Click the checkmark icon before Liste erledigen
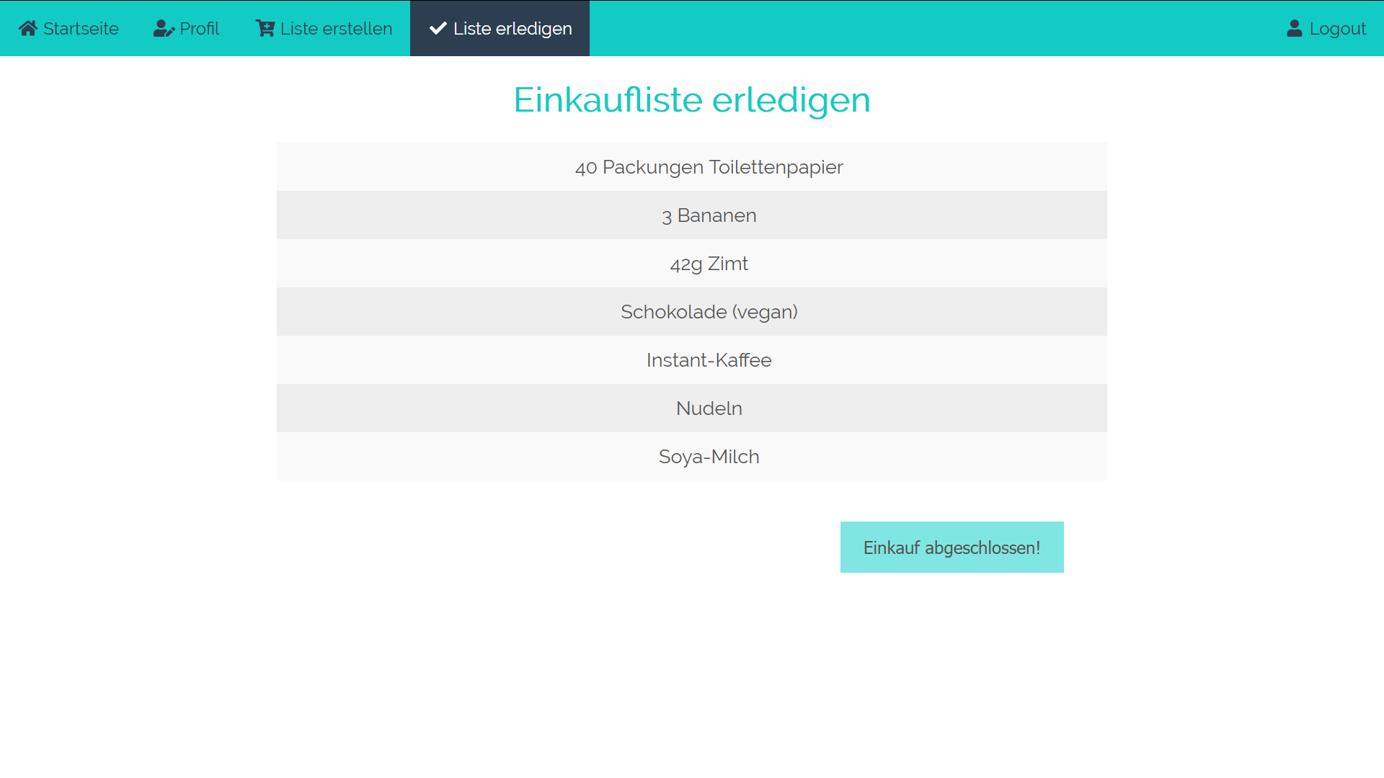Image resolution: width=1384 pixels, height=778 pixels. click(x=438, y=28)
